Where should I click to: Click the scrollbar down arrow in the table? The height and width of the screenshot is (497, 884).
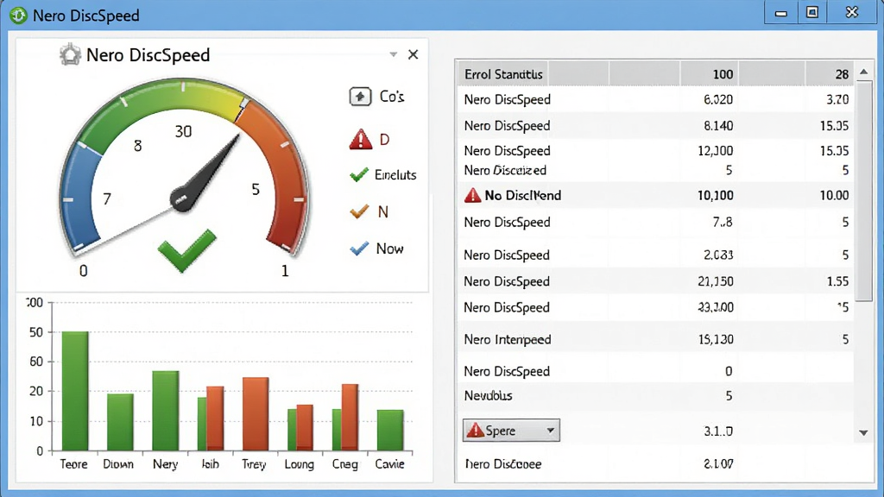(863, 433)
